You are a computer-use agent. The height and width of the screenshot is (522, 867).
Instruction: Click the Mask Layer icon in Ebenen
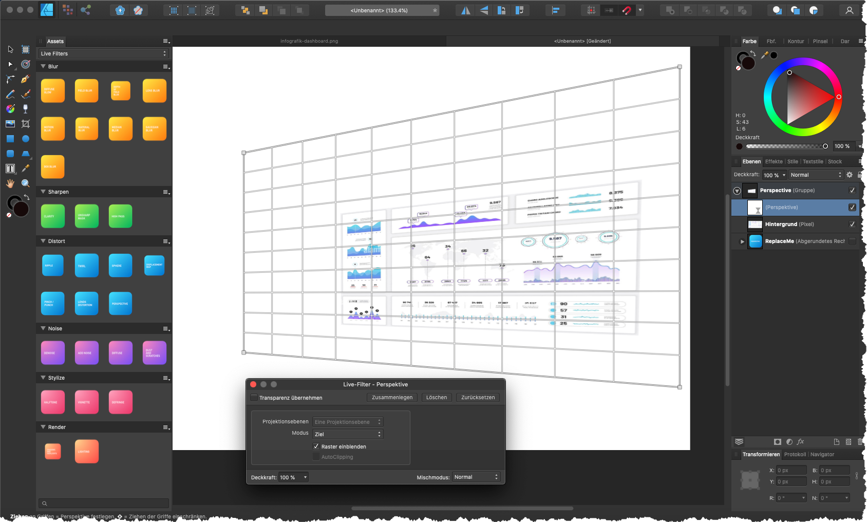(x=777, y=442)
